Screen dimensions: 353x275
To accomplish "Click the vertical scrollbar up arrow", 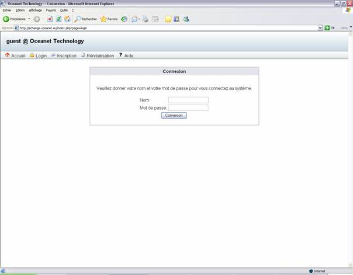I will point(350,34).
